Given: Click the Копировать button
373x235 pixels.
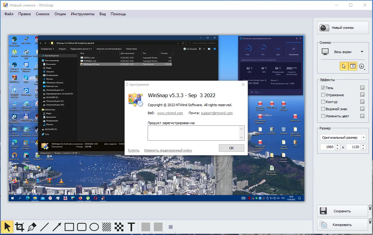Looking at the screenshot, I should coord(343,225).
